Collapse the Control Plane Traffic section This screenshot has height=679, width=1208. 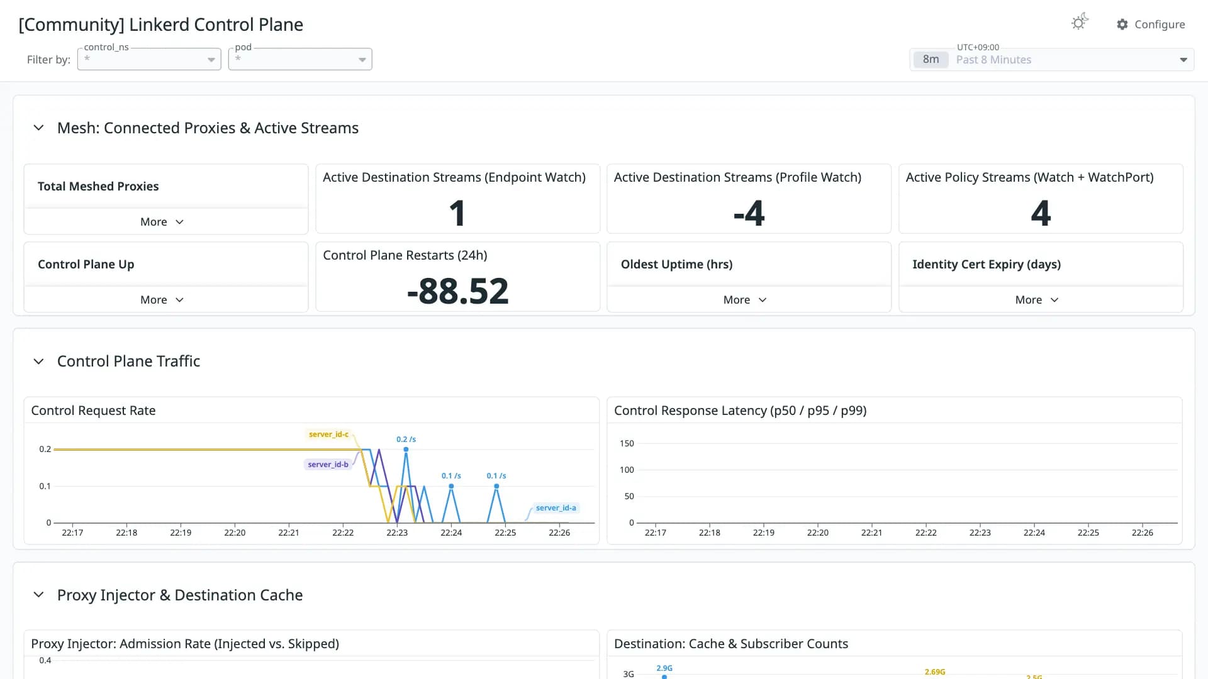pyautogui.click(x=38, y=362)
